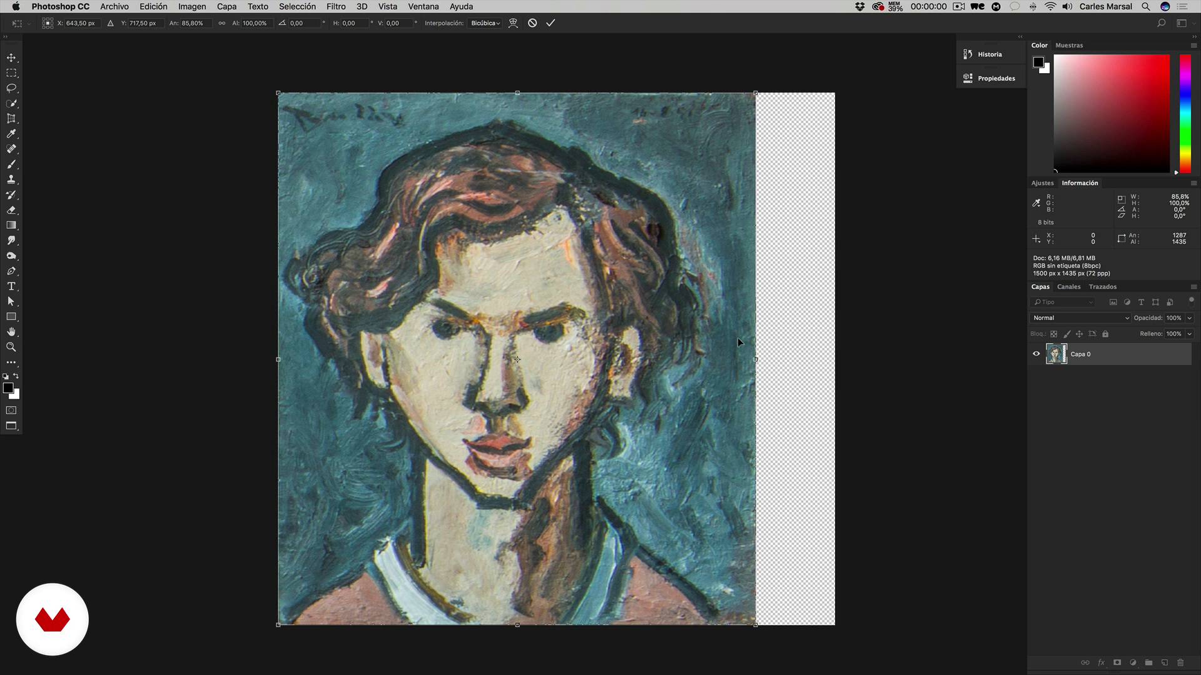Viewport: 1201px width, 675px height.
Task: Switch to the Trazados tab
Action: [x=1102, y=287]
